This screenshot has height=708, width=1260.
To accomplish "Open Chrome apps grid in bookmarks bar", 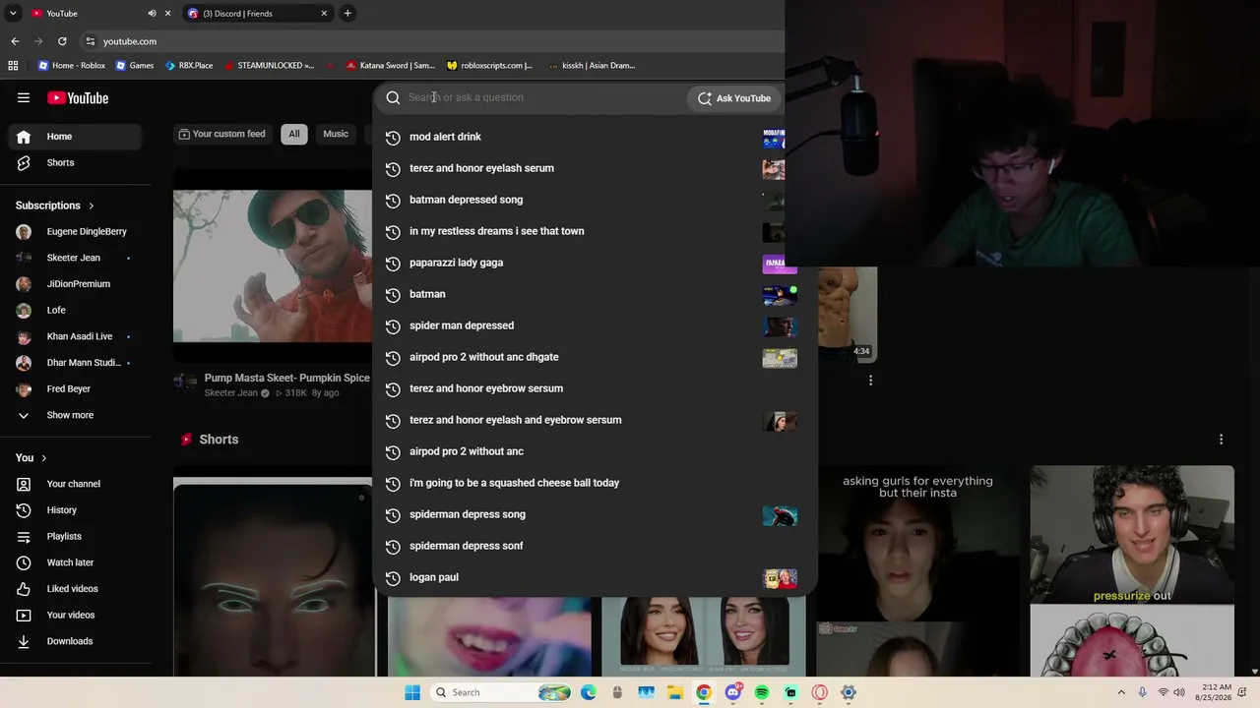I will [x=13, y=66].
